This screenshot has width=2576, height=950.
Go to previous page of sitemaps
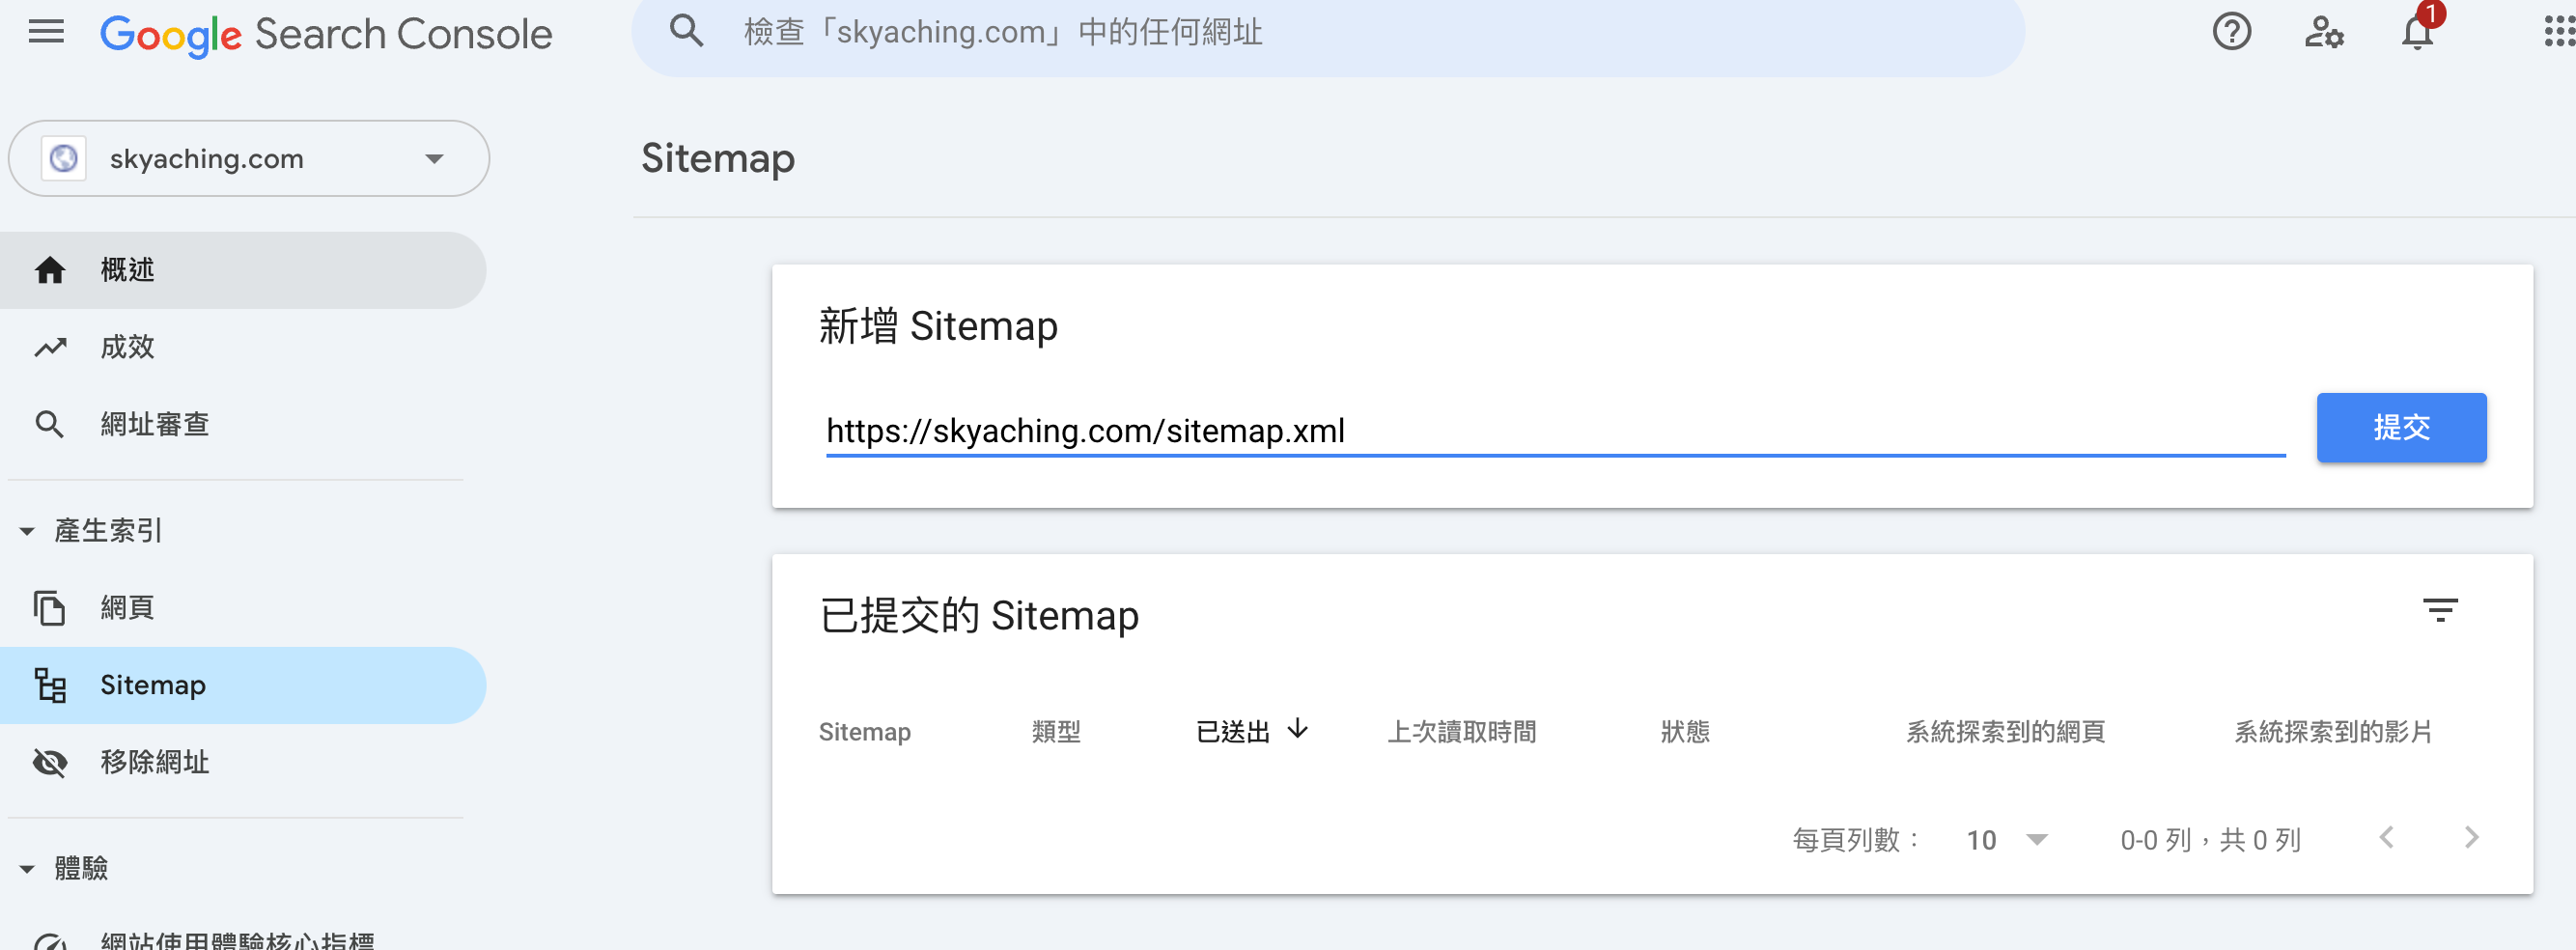pos(2386,838)
